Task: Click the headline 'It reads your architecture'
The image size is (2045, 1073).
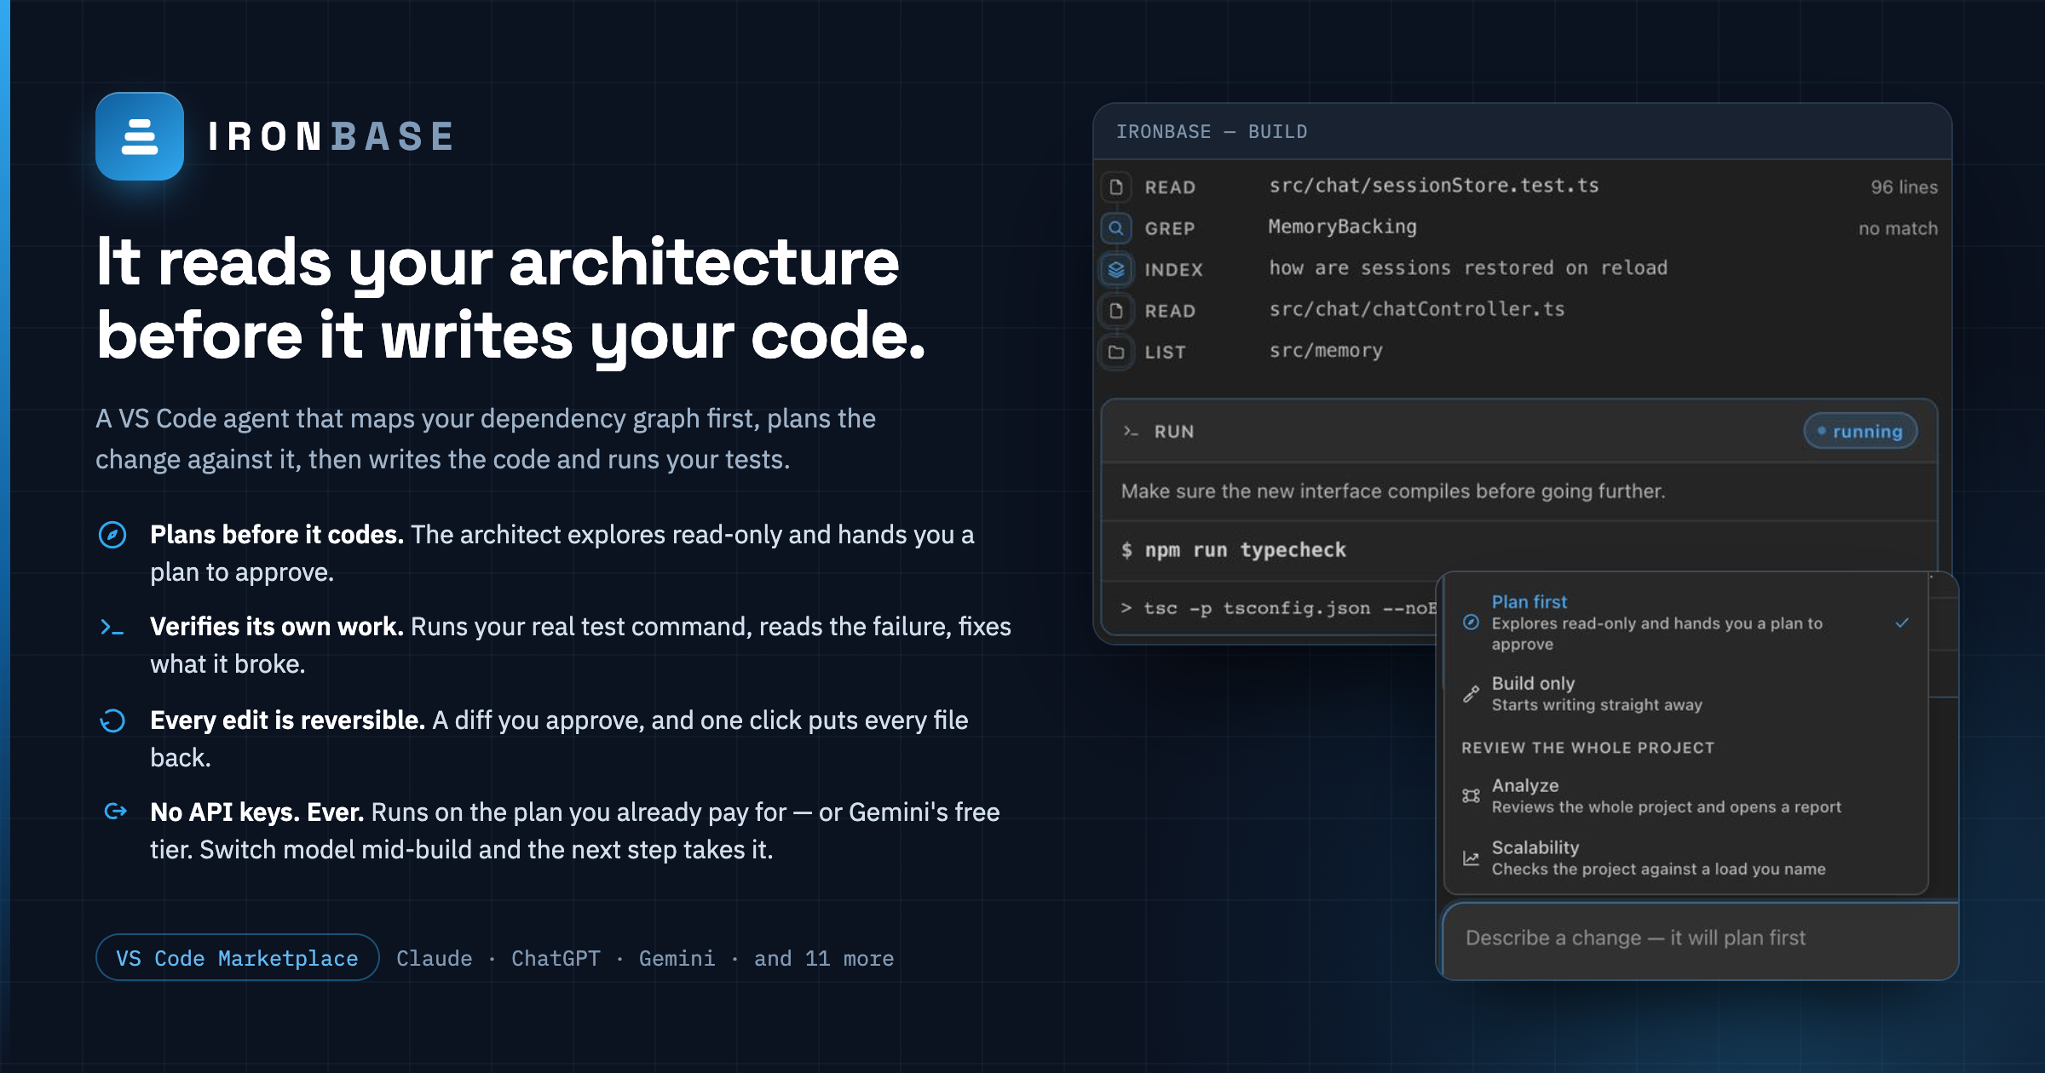Action: pos(498,261)
